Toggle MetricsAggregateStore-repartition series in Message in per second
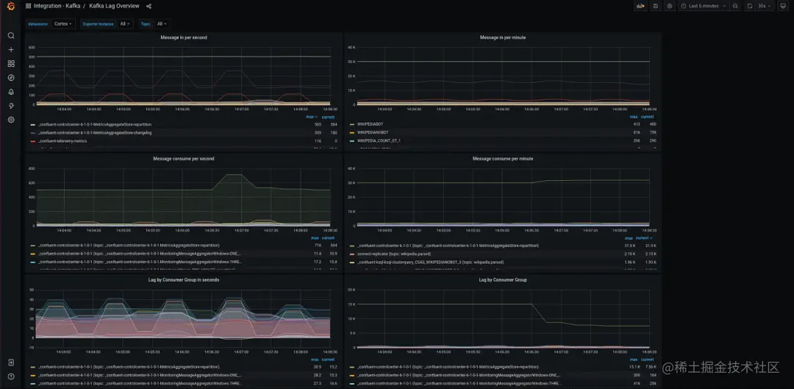The width and height of the screenshot is (794, 389). click(95, 124)
